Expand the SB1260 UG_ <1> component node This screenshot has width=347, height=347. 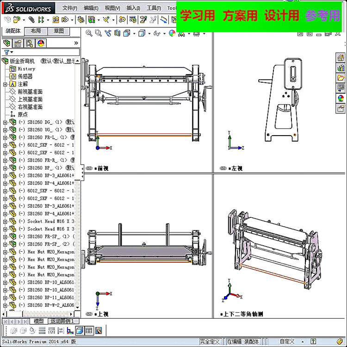pyautogui.click(x=5, y=130)
